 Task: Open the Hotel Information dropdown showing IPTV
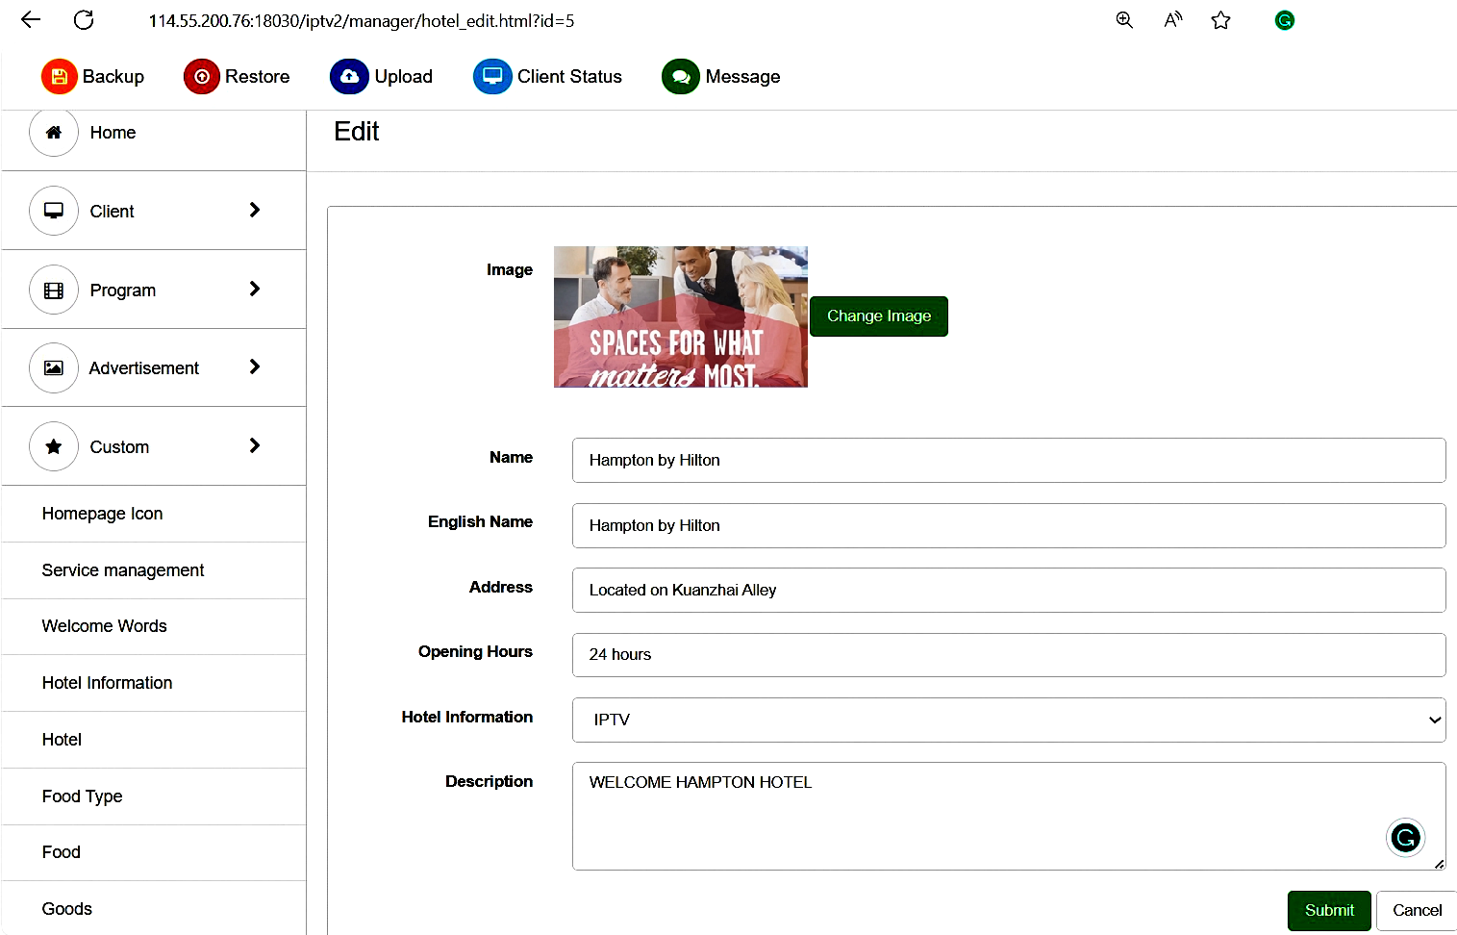[1009, 720]
